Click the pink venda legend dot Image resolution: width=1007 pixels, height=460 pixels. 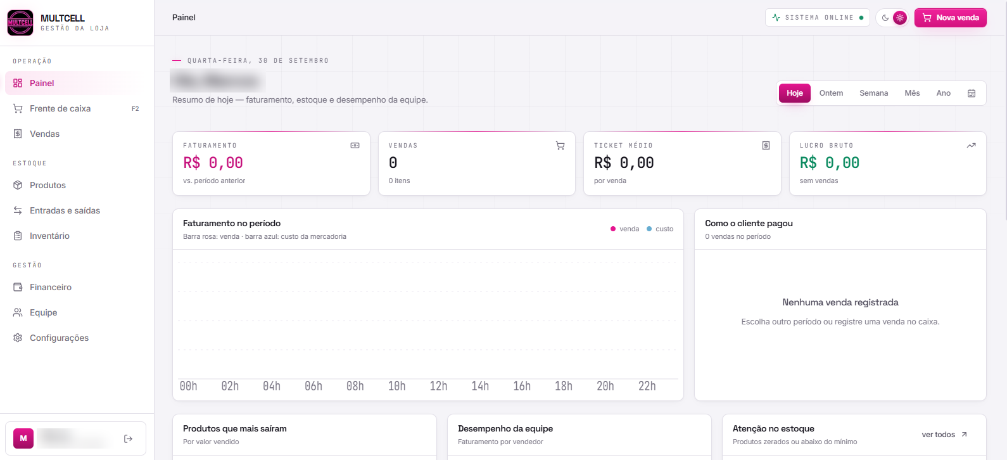click(613, 229)
